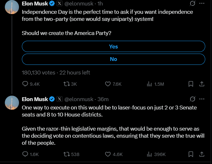Bookmark the America Party poll tweet
This screenshot has height=164, width=212.
point(191,84)
